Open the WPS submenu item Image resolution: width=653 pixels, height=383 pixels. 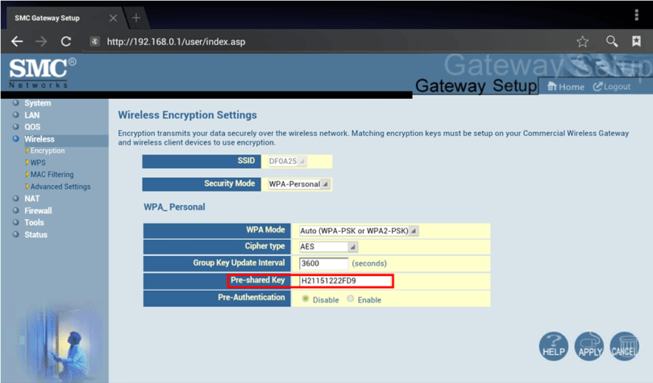coord(38,163)
